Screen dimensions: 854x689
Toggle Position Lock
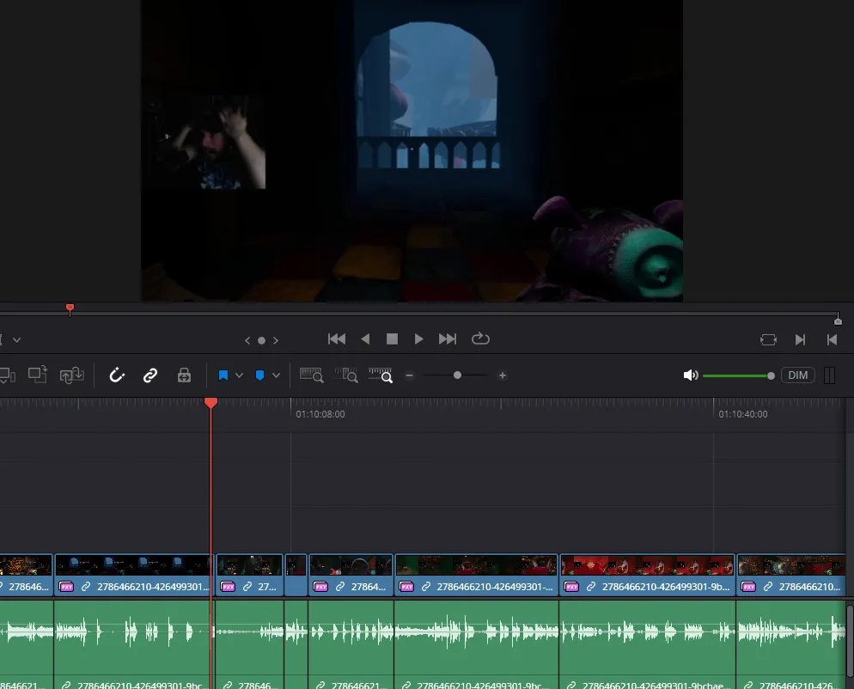(184, 375)
